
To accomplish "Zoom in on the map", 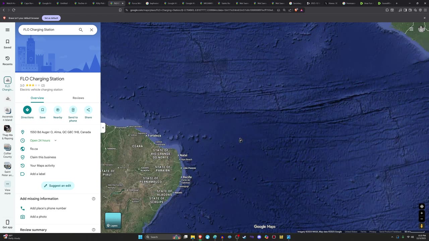I will point(422,213).
